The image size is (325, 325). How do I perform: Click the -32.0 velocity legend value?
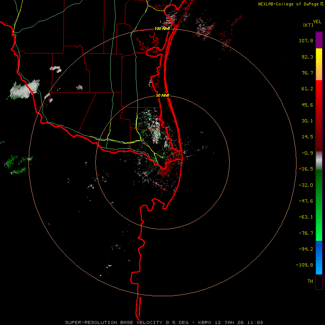(306, 185)
